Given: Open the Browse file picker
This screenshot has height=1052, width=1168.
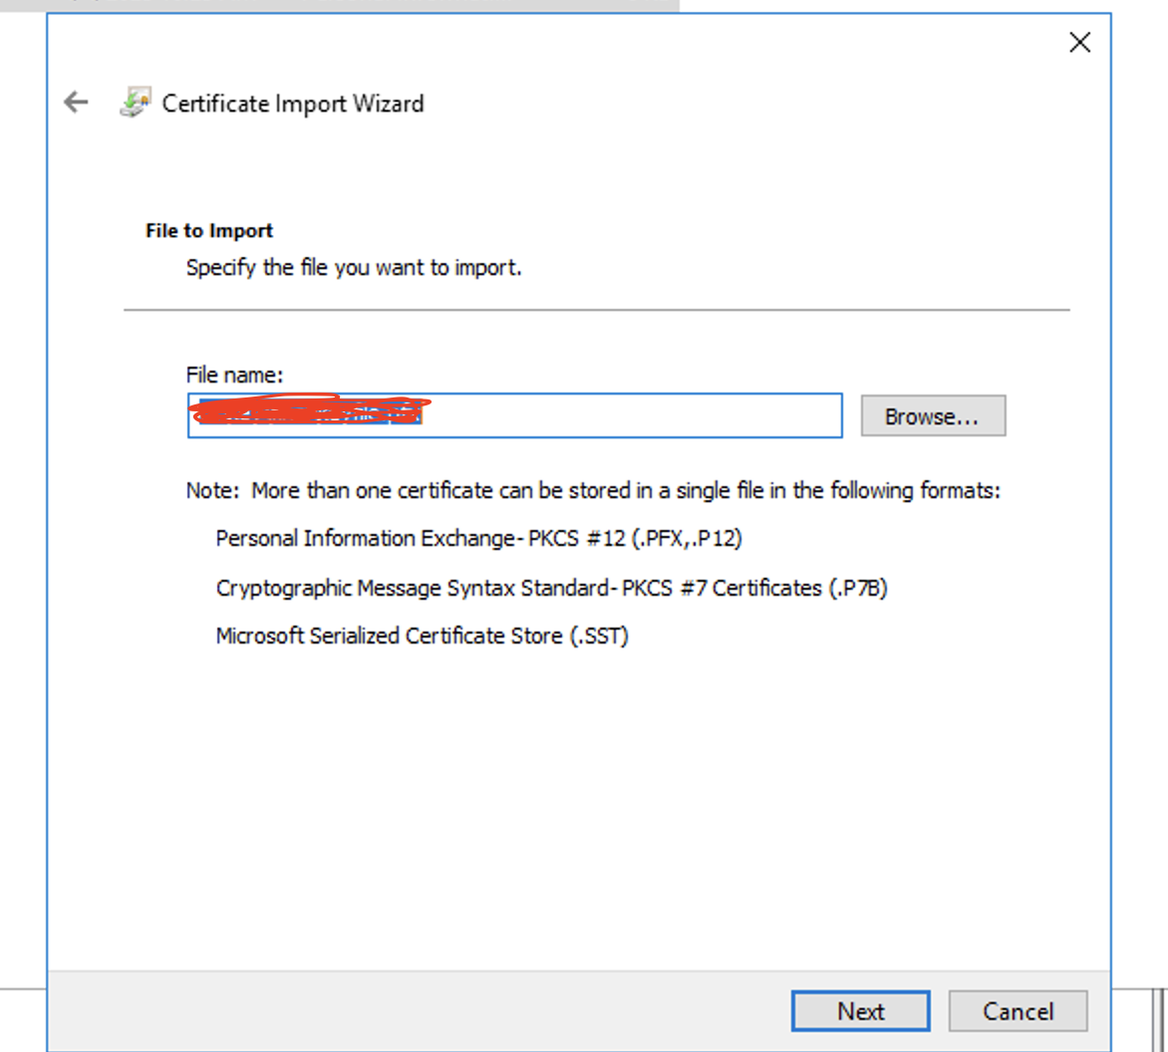Looking at the screenshot, I should point(933,415).
